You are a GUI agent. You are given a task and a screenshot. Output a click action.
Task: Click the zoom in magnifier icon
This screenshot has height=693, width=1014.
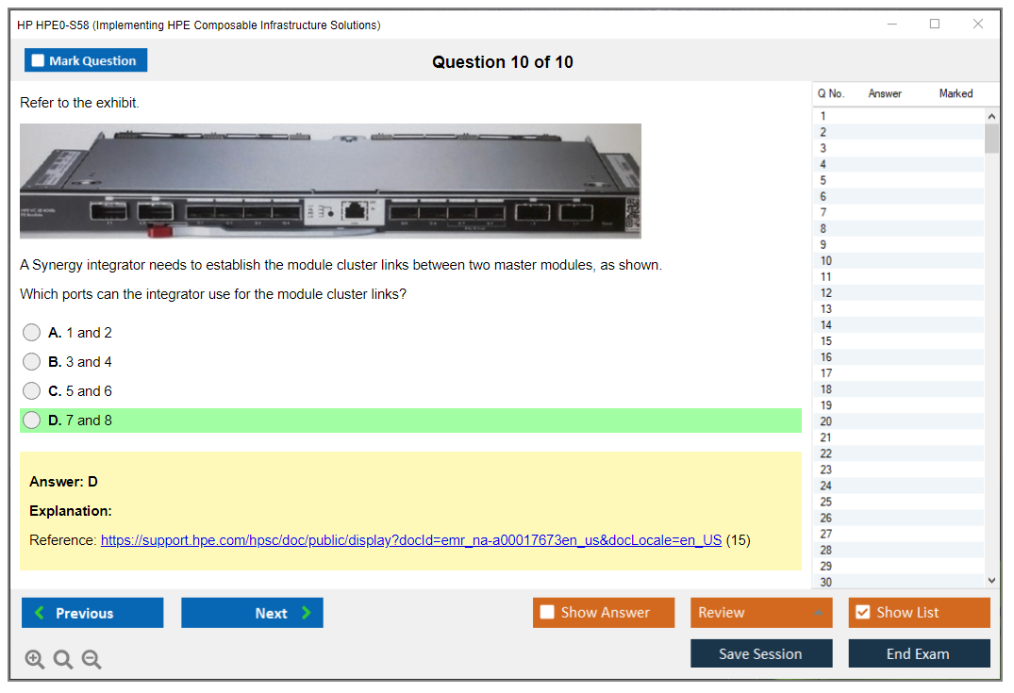pos(35,660)
